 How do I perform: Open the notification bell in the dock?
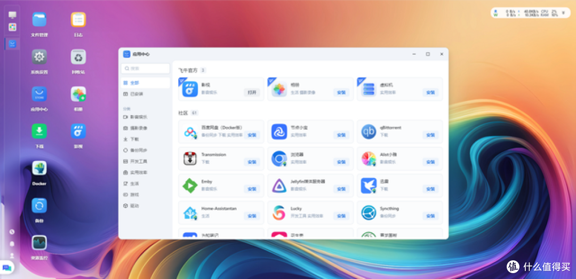[x=12, y=244]
